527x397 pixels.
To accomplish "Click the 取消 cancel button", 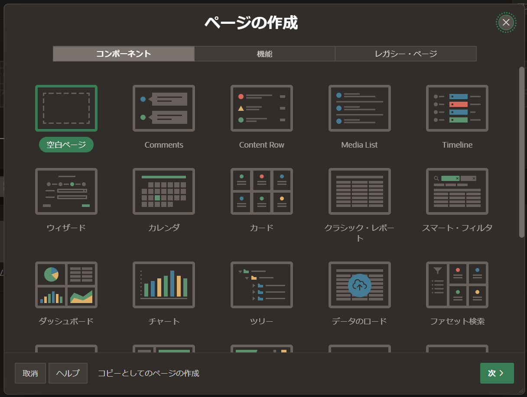I will tap(30, 373).
